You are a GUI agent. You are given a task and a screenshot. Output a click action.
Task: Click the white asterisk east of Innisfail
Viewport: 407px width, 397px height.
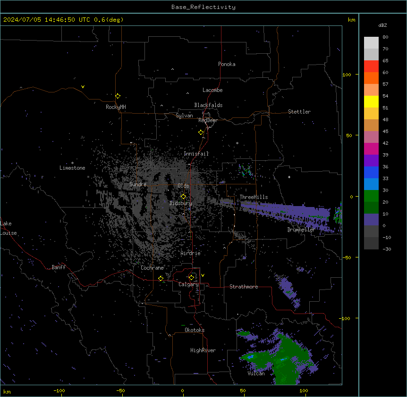(x=237, y=143)
